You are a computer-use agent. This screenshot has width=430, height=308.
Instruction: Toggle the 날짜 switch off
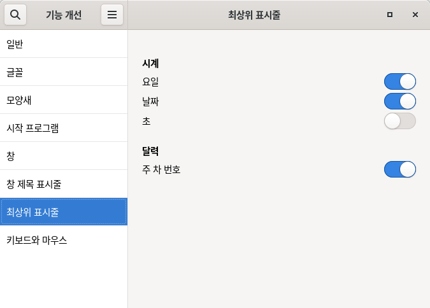(400, 101)
